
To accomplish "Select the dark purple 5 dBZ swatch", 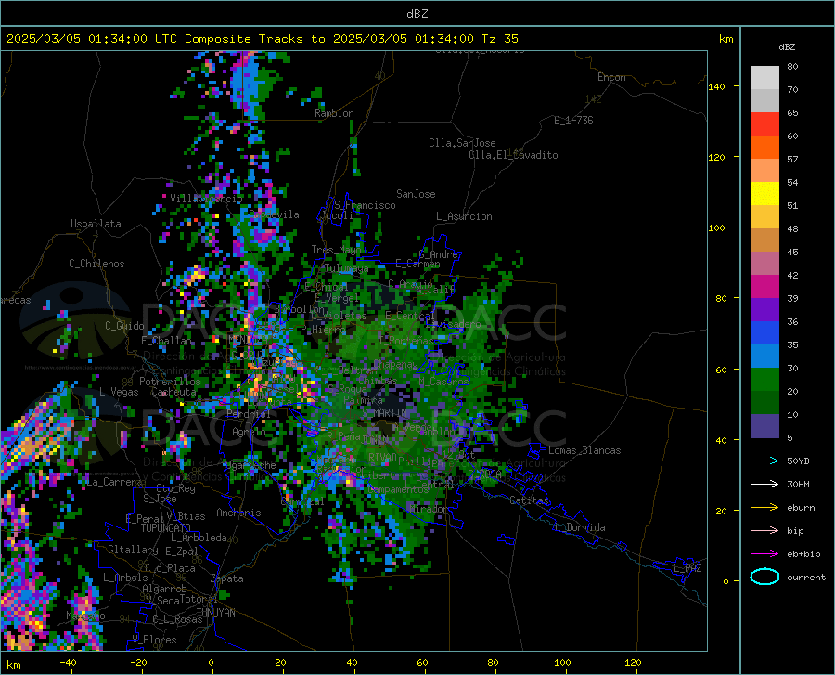I will (764, 425).
